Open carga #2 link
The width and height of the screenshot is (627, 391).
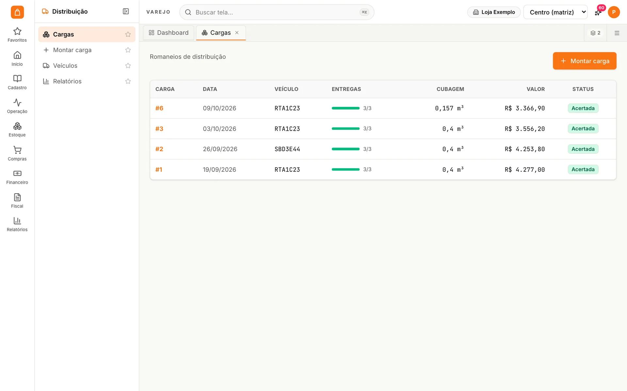(159, 149)
